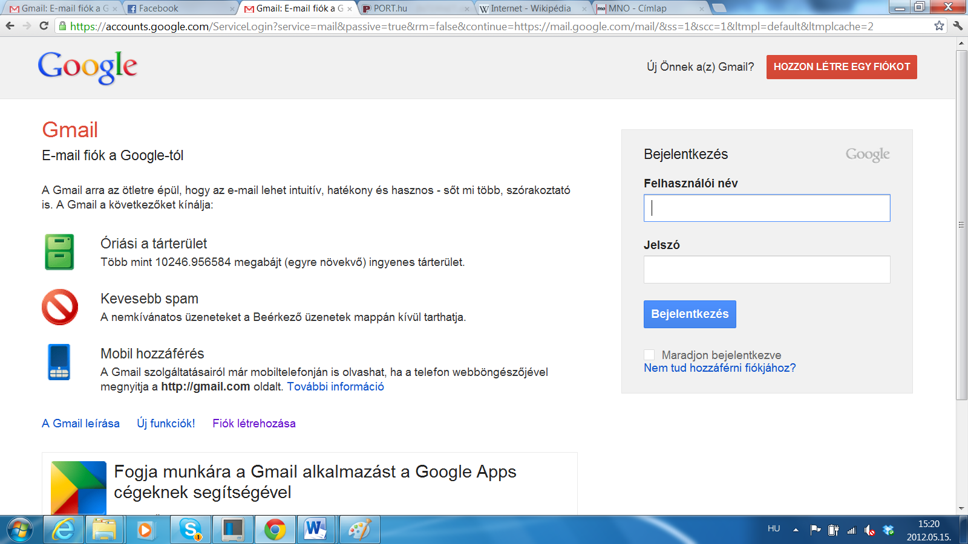
Task: Click the Kevesebb spam heading
Action: [x=149, y=299]
